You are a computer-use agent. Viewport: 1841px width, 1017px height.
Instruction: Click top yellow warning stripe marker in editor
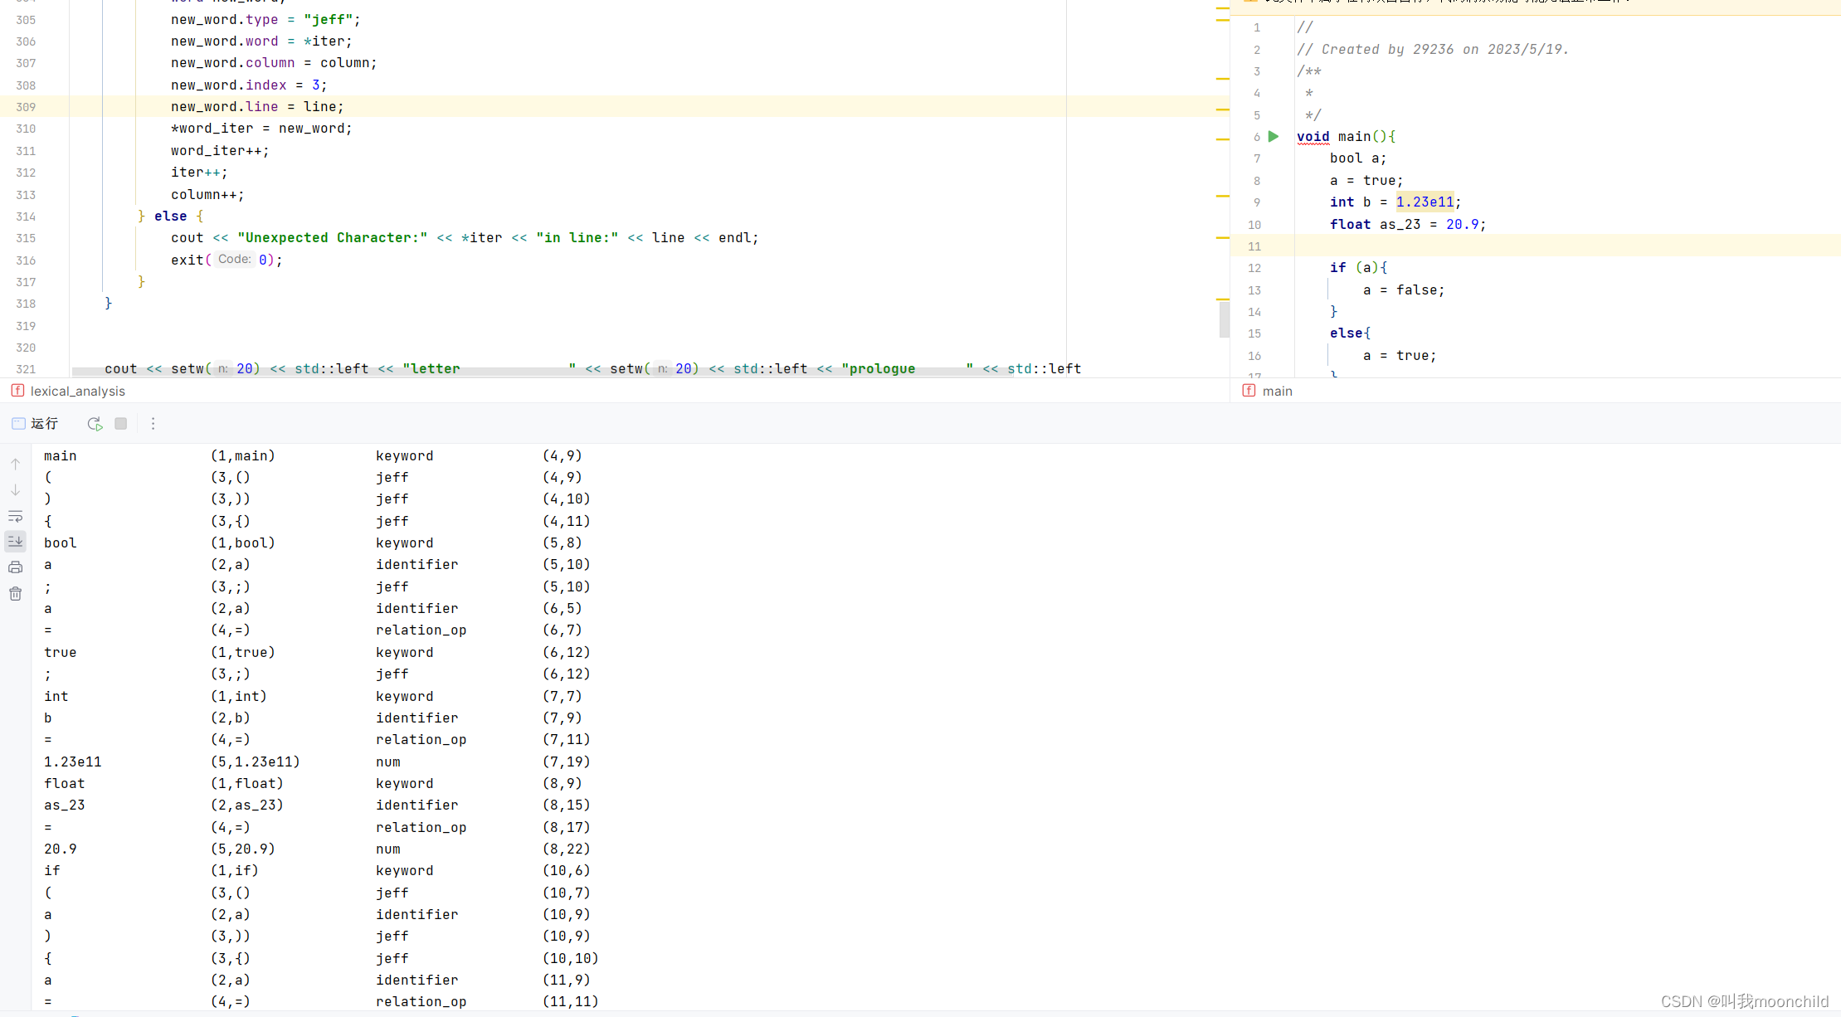coord(1222,8)
